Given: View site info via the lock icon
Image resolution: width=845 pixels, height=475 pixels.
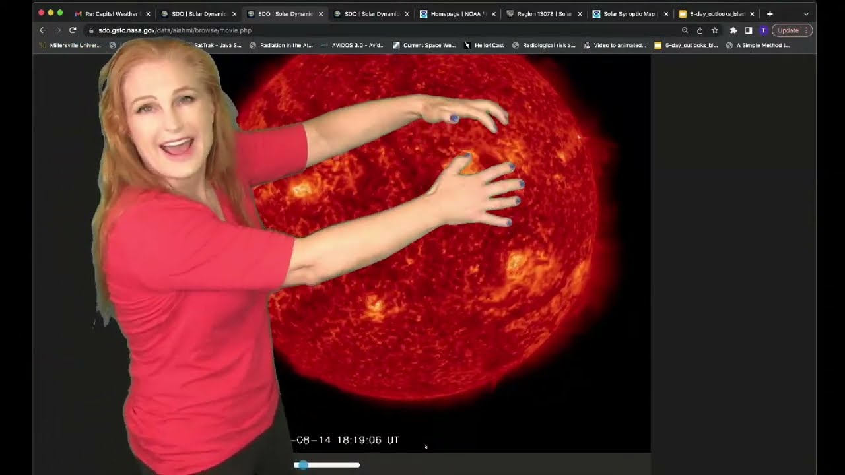Looking at the screenshot, I should coord(91,30).
